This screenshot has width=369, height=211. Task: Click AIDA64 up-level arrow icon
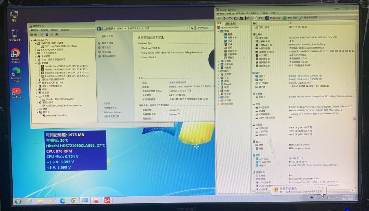(x=230, y=18)
